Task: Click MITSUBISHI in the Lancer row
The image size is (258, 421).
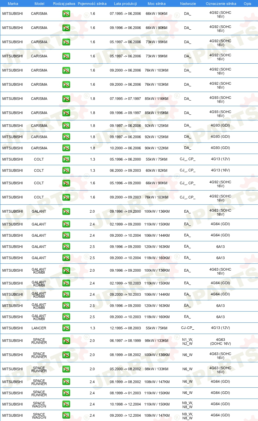Action: click(x=13, y=328)
